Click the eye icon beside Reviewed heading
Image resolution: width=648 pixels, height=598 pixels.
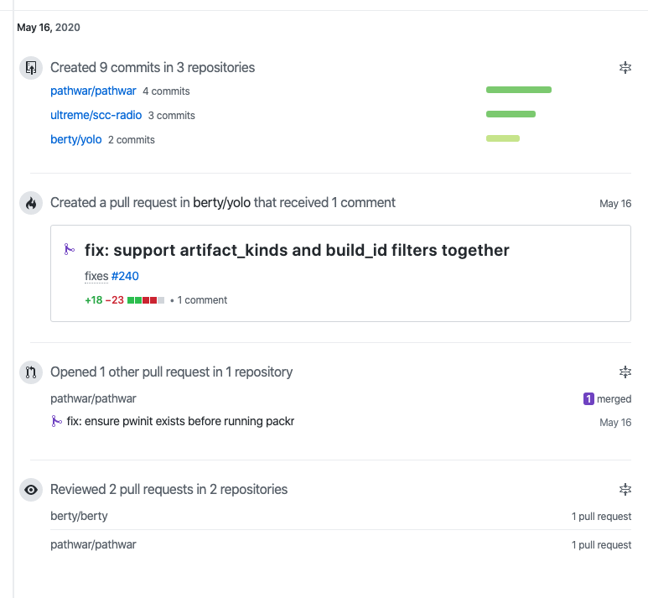tap(31, 490)
